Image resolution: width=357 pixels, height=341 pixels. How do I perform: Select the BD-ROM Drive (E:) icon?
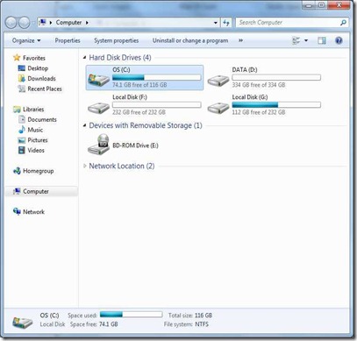tap(99, 145)
